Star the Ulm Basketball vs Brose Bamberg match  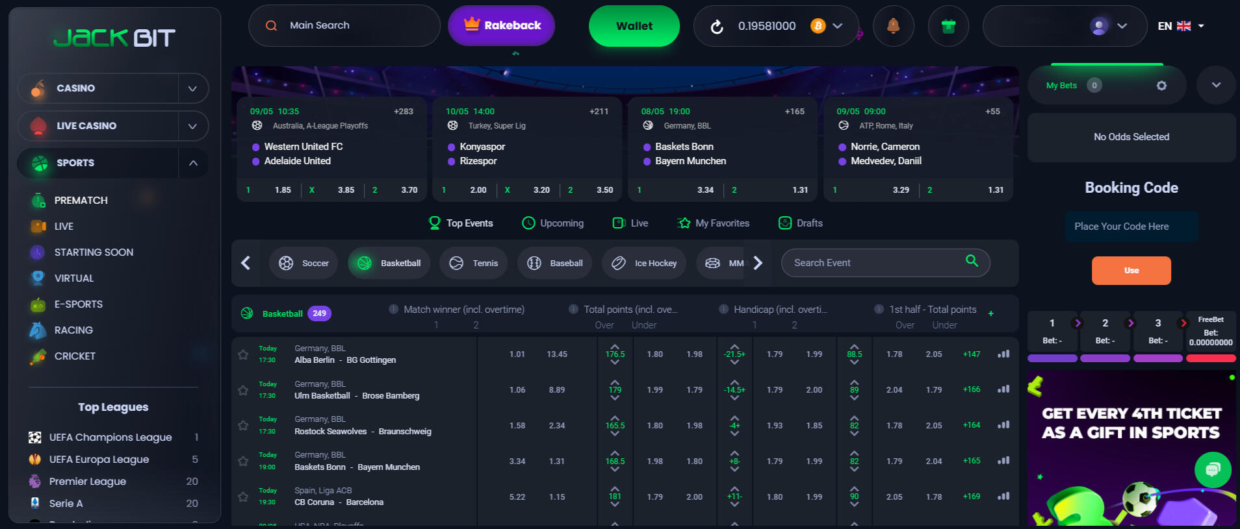[243, 390]
